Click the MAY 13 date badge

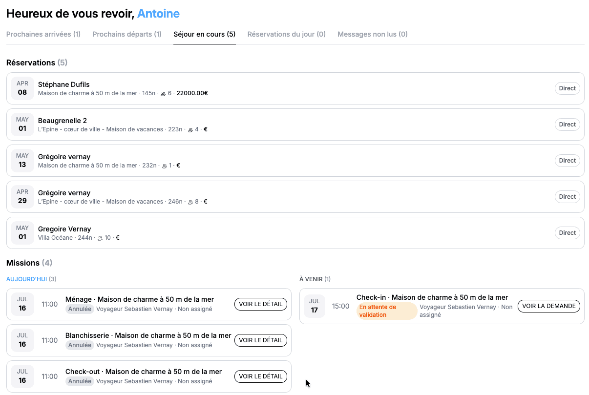22,161
